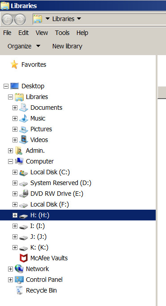Select the Desktop label in tree

tap(33, 86)
